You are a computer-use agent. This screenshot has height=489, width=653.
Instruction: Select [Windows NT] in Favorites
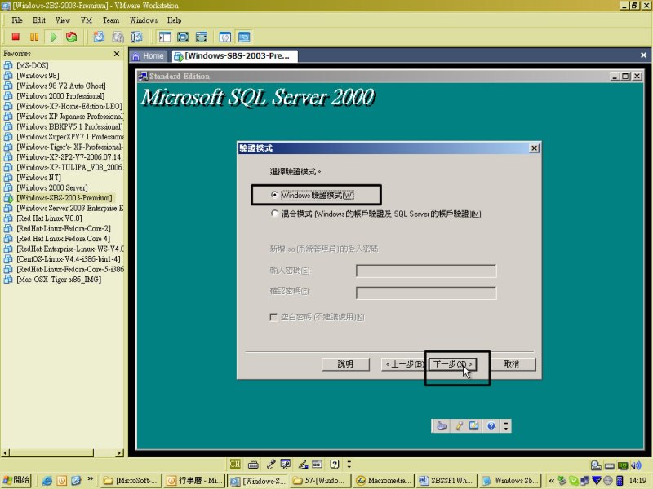38,178
